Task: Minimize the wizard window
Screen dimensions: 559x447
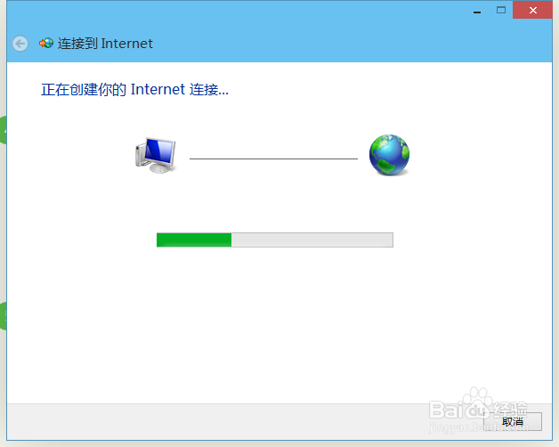Action: (477, 11)
